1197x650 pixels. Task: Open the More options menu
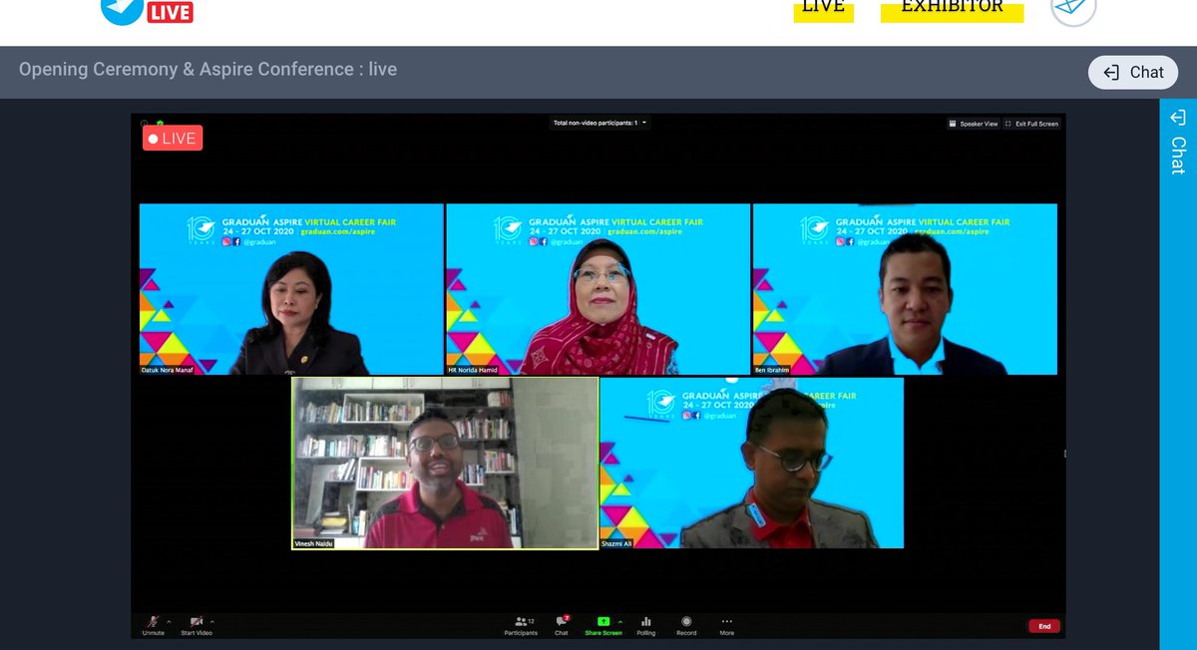(x=726, y=625)
